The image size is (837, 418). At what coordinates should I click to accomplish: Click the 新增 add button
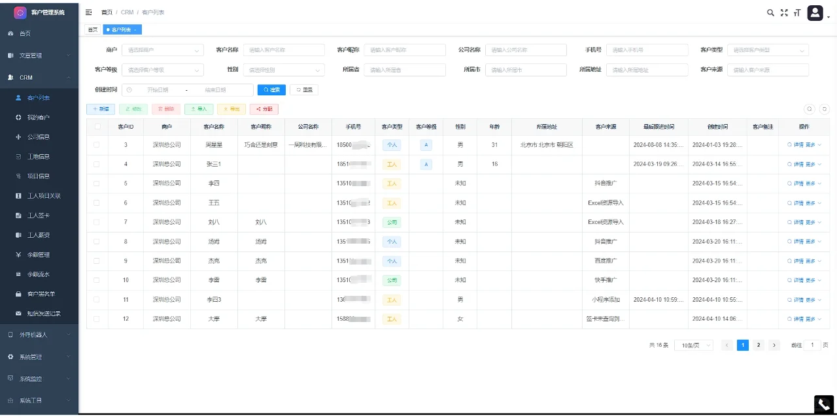tap(100, 108)
